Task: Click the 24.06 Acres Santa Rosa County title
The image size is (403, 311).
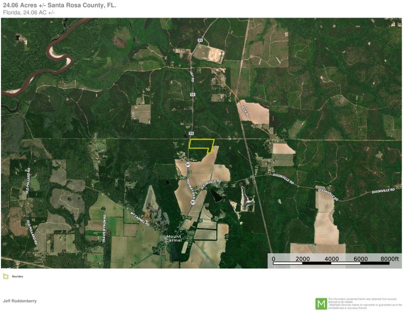Action: click(61, 5)
